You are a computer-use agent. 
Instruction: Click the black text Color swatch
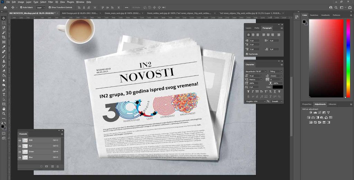[277, 87]
